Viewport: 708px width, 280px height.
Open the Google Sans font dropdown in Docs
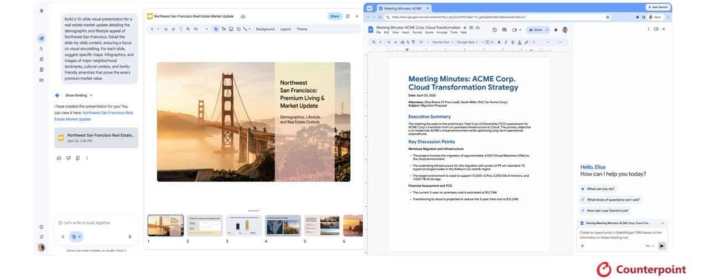click(467, 42)
